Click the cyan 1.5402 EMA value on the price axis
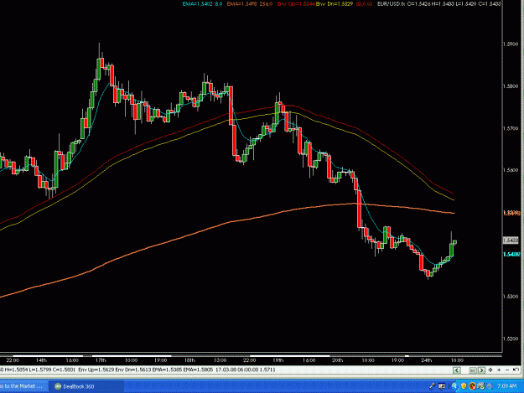Screen dimensions: 524x393 pyautogui.click(x=511, y=254)
